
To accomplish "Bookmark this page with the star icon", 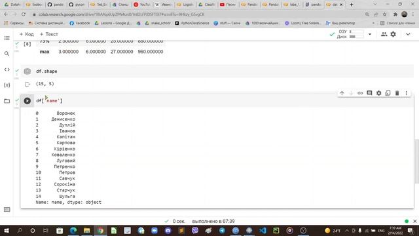I will (384, 14).
